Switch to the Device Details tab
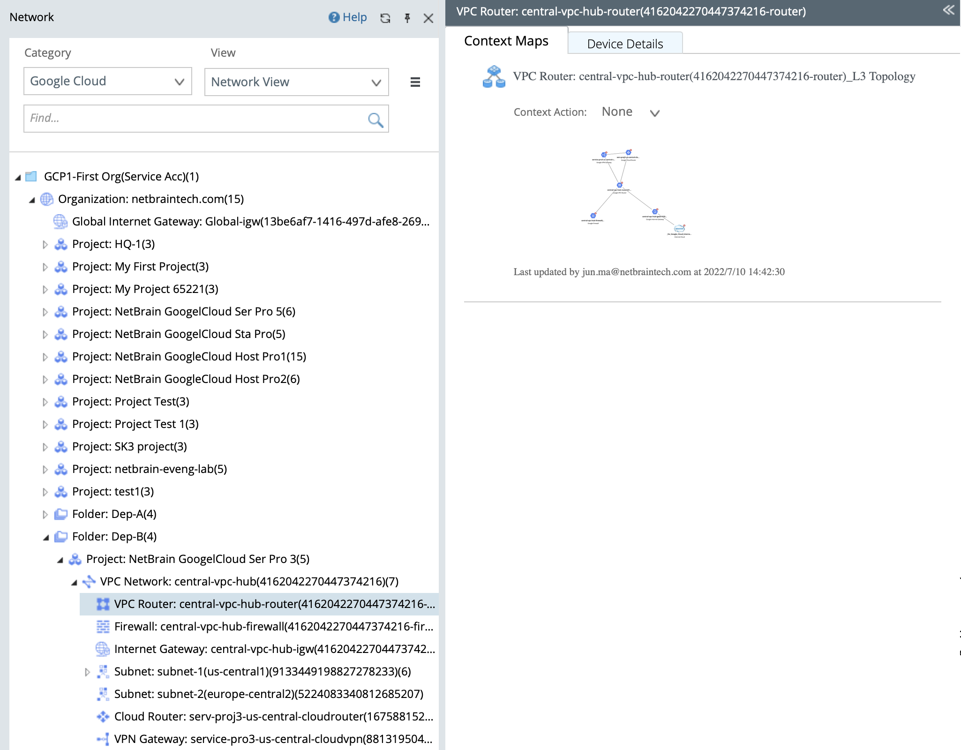This screenshot has width=961, height=750. coord(625,43)
